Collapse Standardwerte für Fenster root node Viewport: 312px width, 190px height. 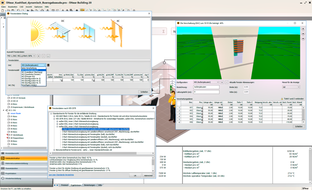(51, 113)
